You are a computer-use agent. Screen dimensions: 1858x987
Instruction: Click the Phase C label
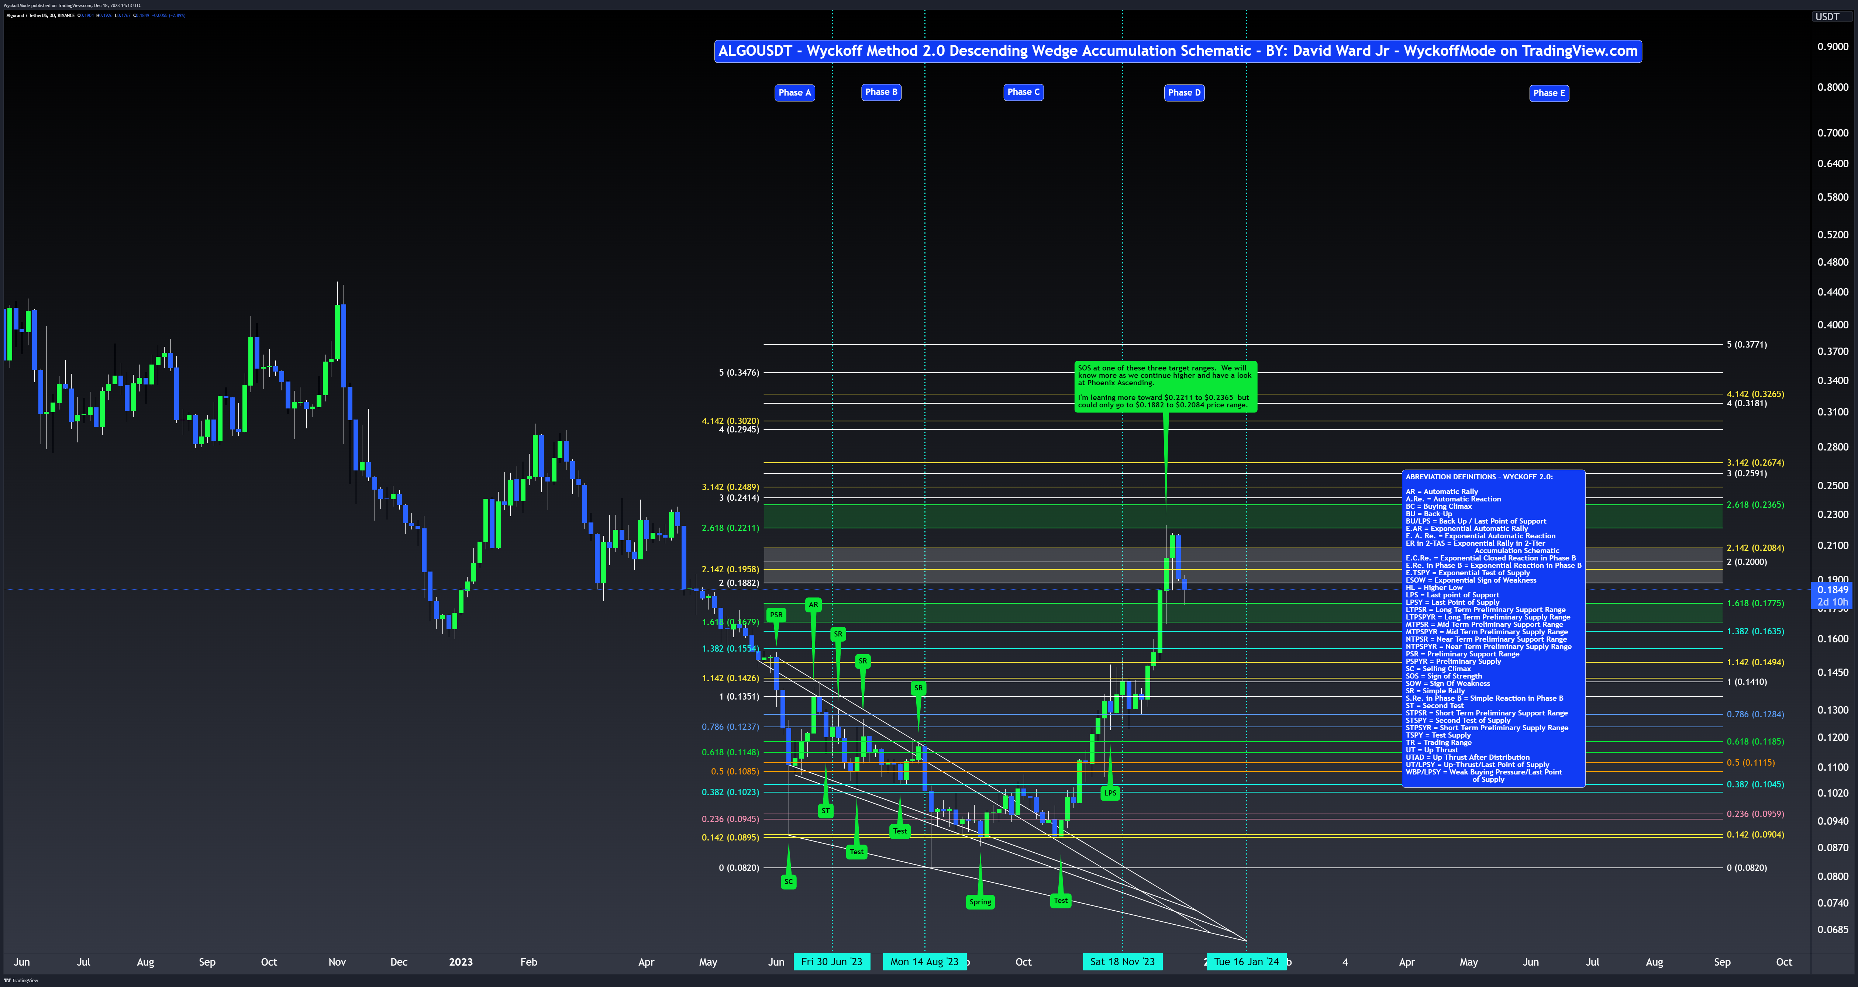pyautogui.click(x=1024, y=92)
